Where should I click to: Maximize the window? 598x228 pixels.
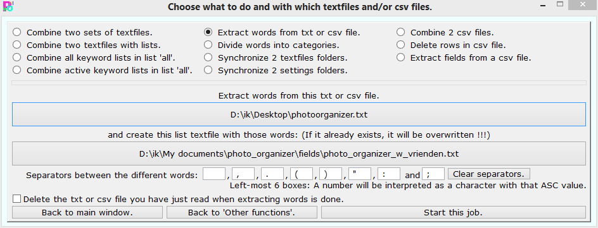pos(560,4)
